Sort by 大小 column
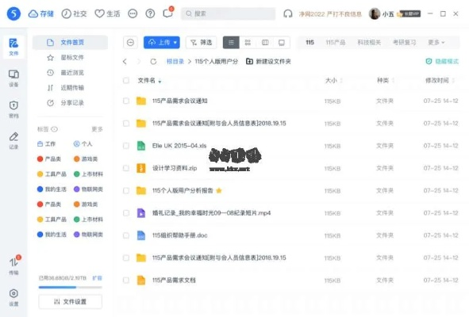This screenshot has height=317, width=469. [x=333, y=80]
